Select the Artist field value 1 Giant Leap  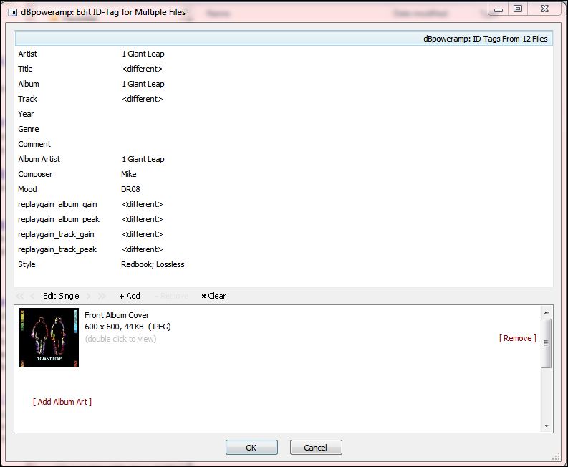(x=143, y=54)
